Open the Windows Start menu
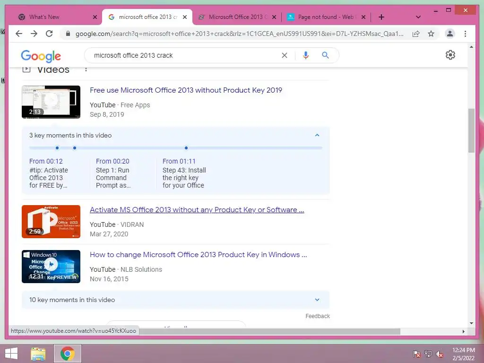484x363 pixels. 11,354
